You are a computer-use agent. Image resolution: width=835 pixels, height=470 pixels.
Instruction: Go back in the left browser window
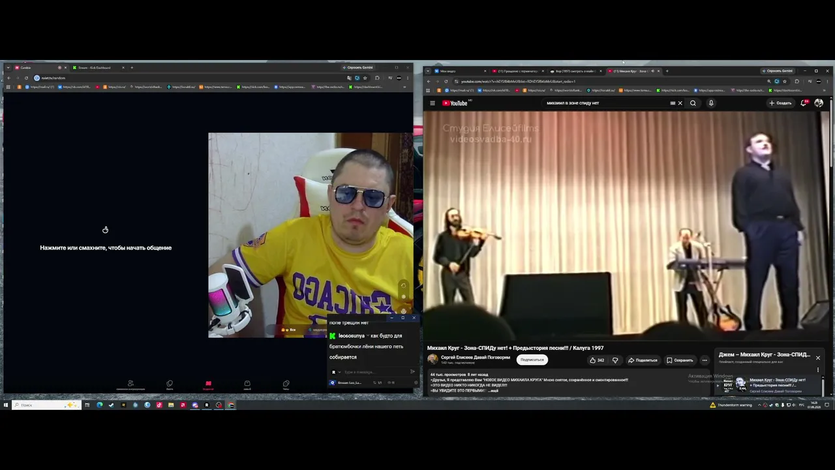pos(8,78)
